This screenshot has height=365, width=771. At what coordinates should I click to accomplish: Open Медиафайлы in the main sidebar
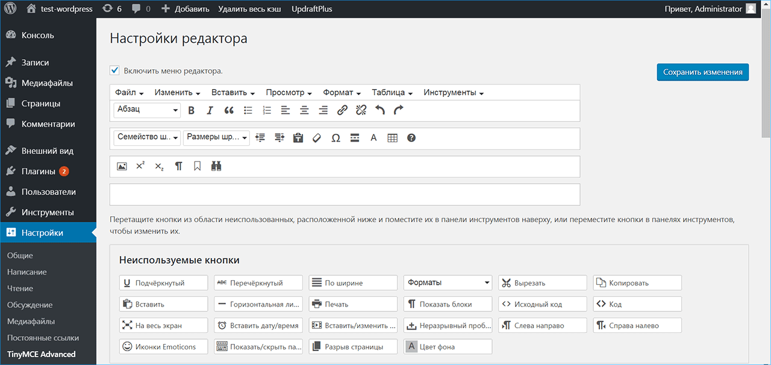point(48,83)
